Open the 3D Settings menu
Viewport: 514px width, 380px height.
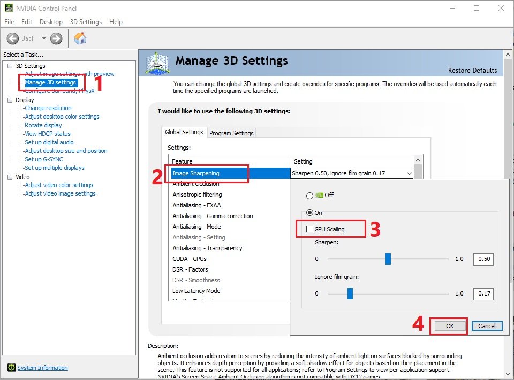pos(86,22)
